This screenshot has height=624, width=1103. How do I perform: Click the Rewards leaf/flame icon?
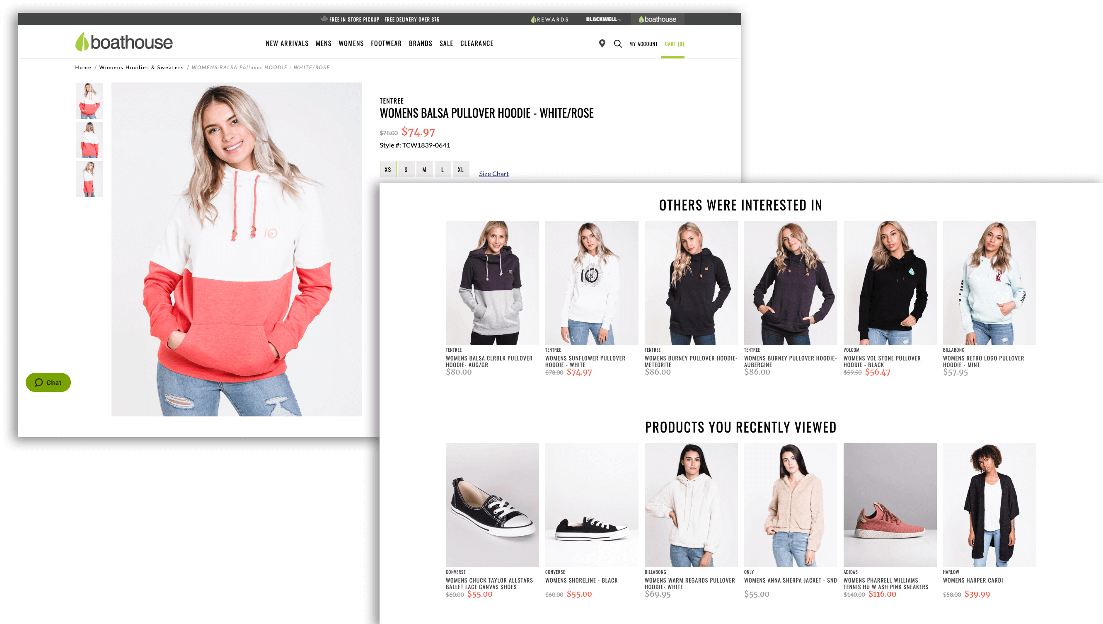point(533,18)
